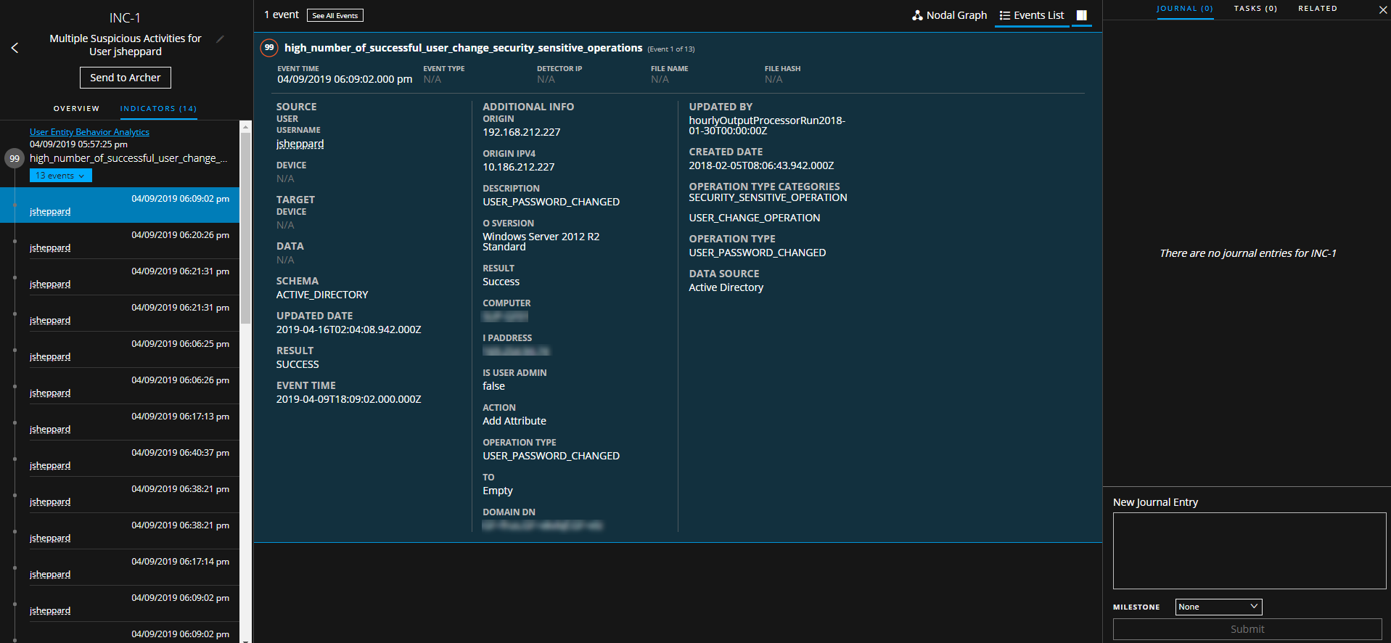The height and width of the screenshot is (643, 1391).
Task: Switch to the Events List view
Action: pos(1031,15)
